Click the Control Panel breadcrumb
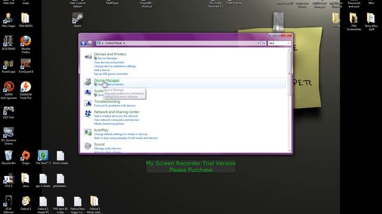This screenshot has width=382, height=214. (x=113, y=43)
